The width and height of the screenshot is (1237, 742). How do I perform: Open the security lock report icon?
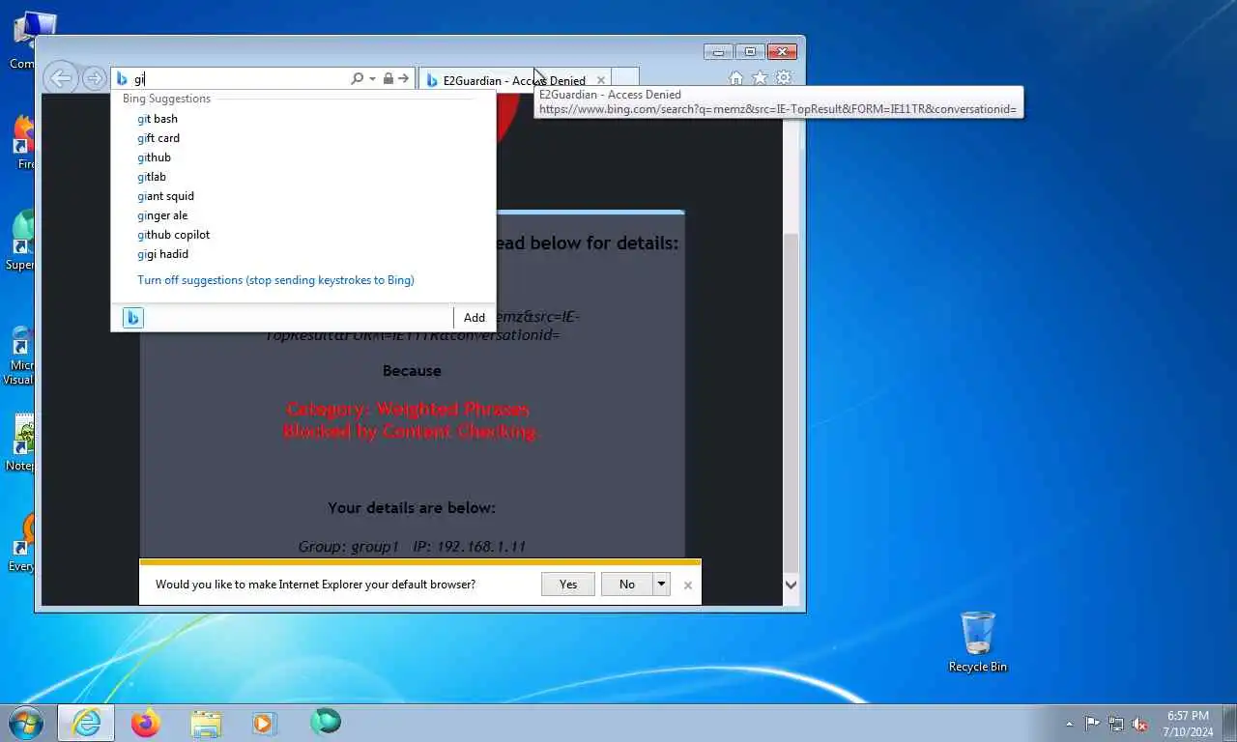click(388, 78)
